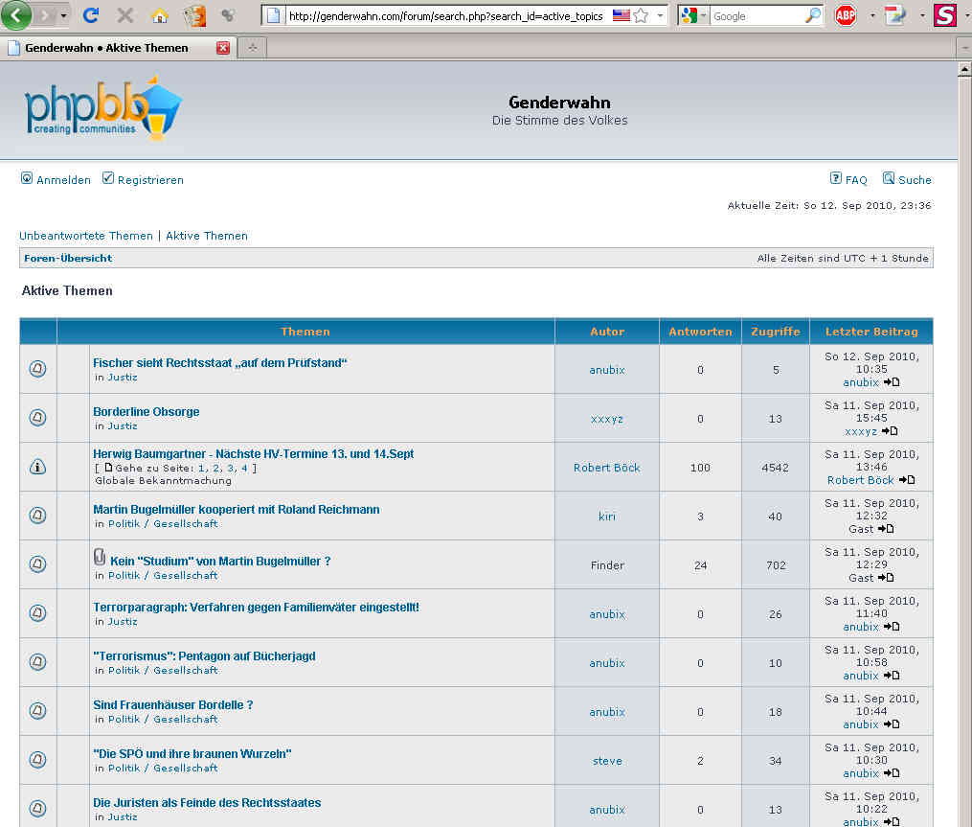The width and height of the screenshot is (972, 827).
Task: Click the magnifier icon in Google search box
Action: point(812,15)
